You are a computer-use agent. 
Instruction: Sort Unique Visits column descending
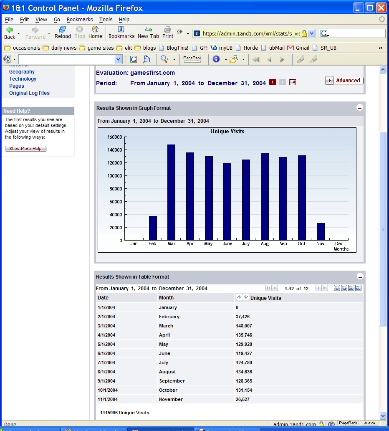pos(246,297)
